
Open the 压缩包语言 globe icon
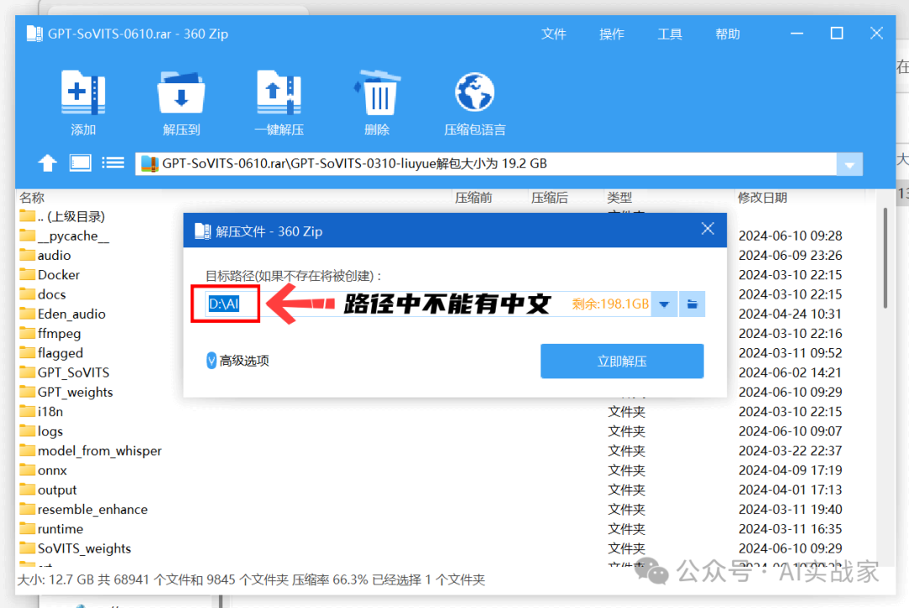[474, 92]
